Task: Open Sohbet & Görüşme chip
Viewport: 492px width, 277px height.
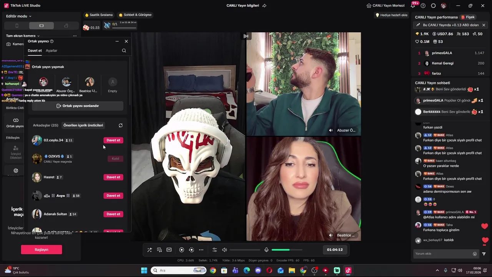Action: (x=135, y=15)
